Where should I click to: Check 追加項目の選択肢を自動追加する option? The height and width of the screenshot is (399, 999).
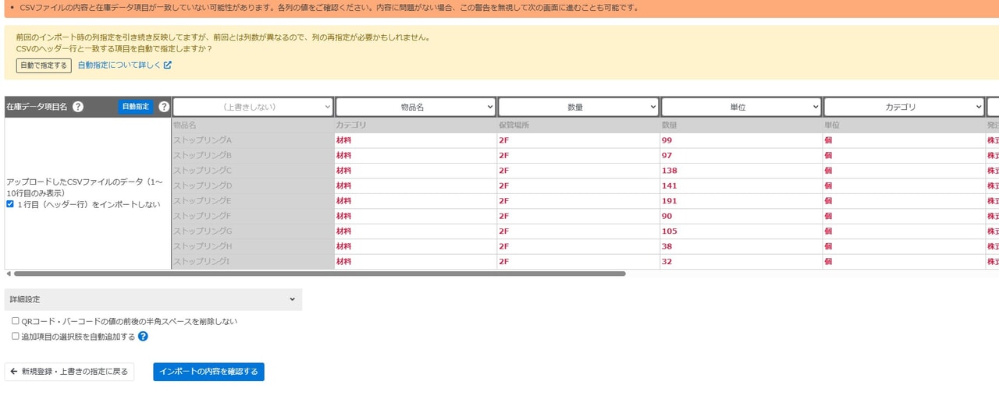16,337
